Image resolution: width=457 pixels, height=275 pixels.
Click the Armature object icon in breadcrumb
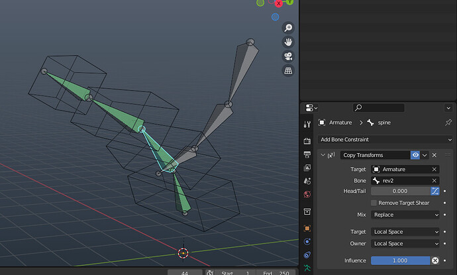[322, 123]
